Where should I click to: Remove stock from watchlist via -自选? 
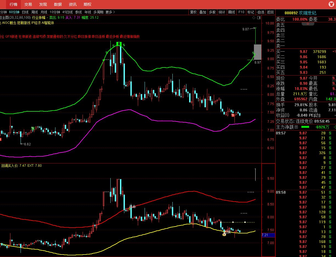pyautogui.click(x=260, y=12)
